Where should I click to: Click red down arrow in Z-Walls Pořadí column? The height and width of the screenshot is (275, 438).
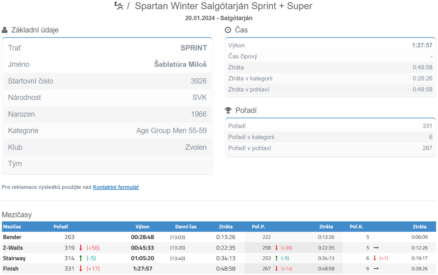coord(81,248)
